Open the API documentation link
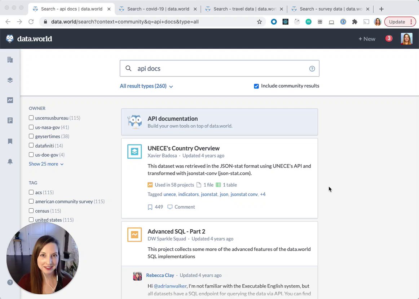 (172, 119)
